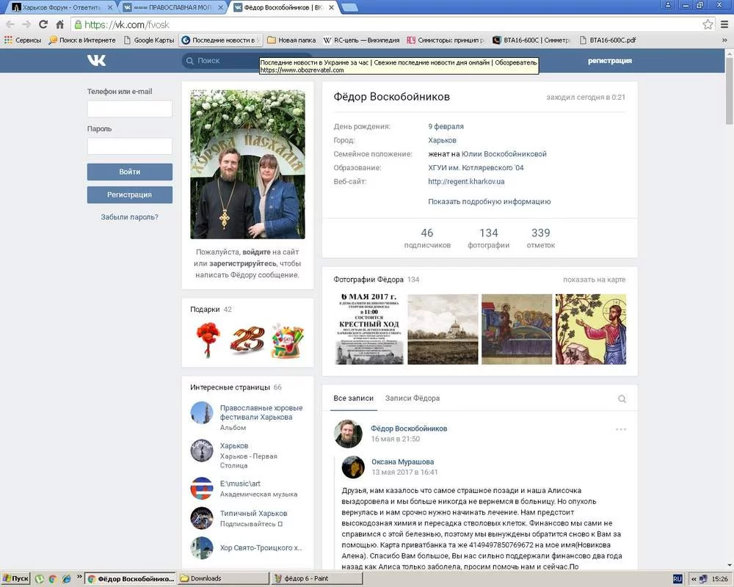Switch to Харьков Форум tab
The image size is (734, 587).
click(x=61, y=7)
